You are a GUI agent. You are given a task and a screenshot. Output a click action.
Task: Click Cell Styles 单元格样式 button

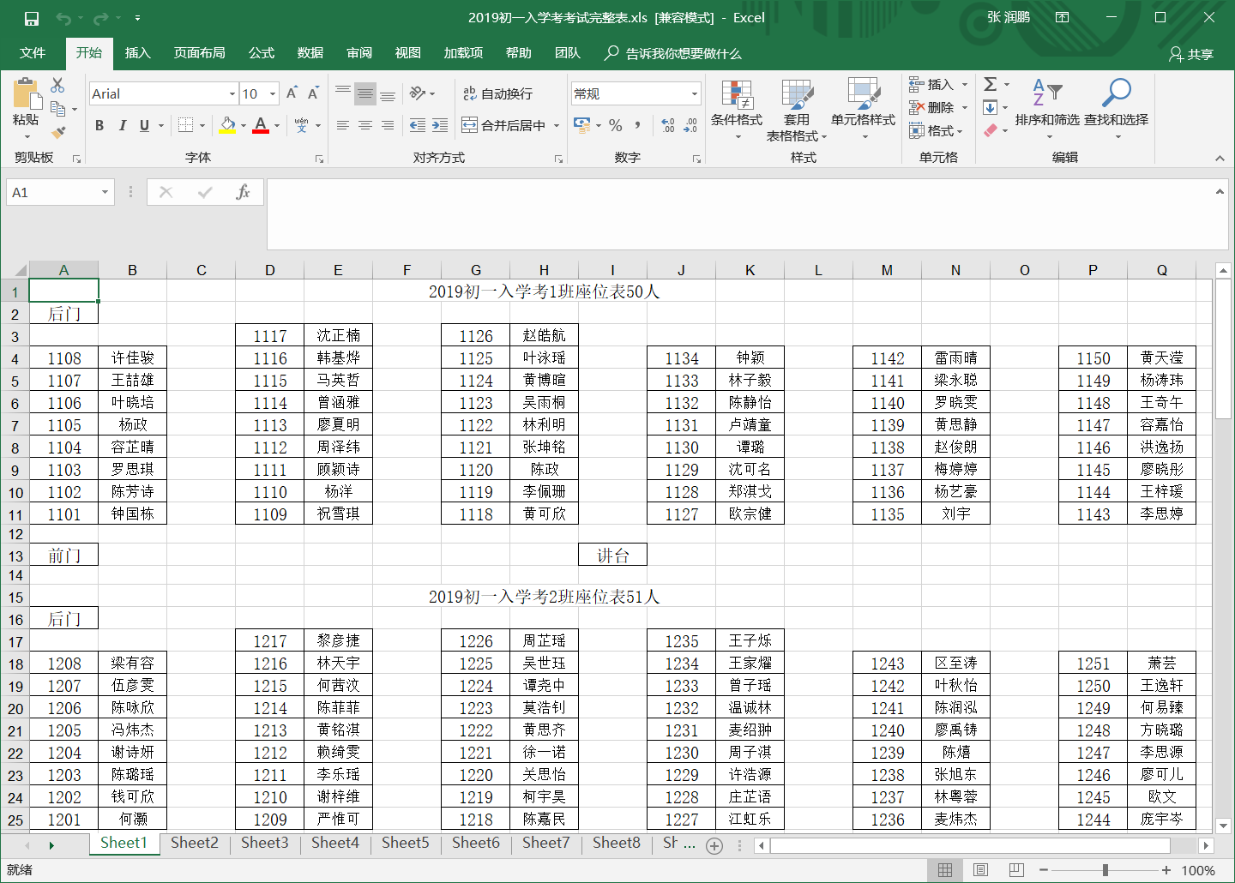863,109
